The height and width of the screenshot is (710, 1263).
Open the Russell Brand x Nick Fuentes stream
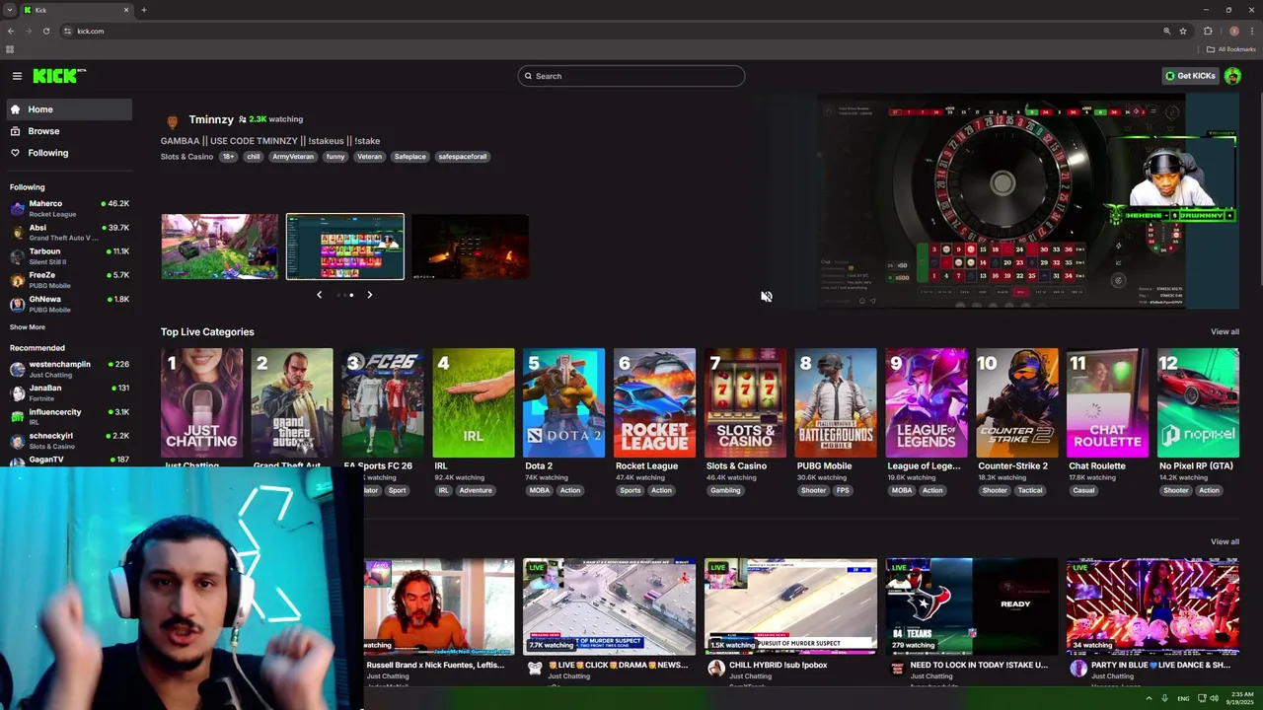coord(438,606)
